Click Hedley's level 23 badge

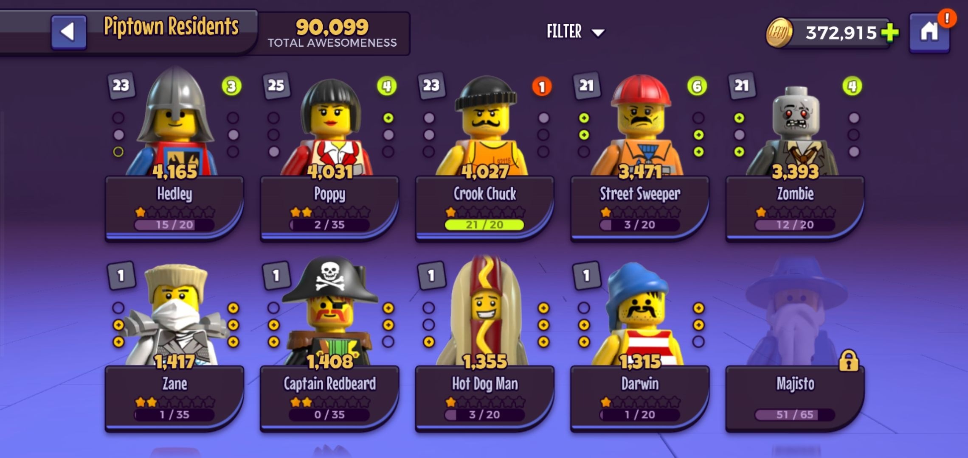pos(121,86)
